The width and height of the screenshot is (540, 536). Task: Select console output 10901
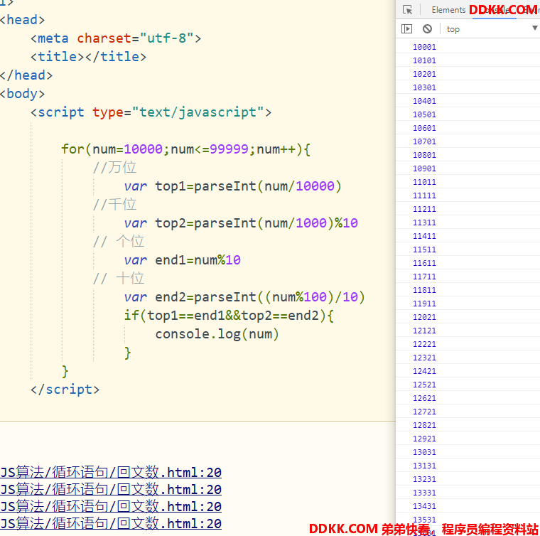424,168
